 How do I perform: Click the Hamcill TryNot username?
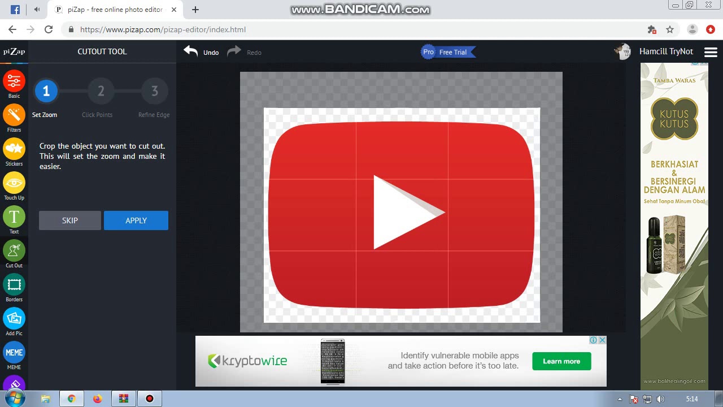(666, 51)
